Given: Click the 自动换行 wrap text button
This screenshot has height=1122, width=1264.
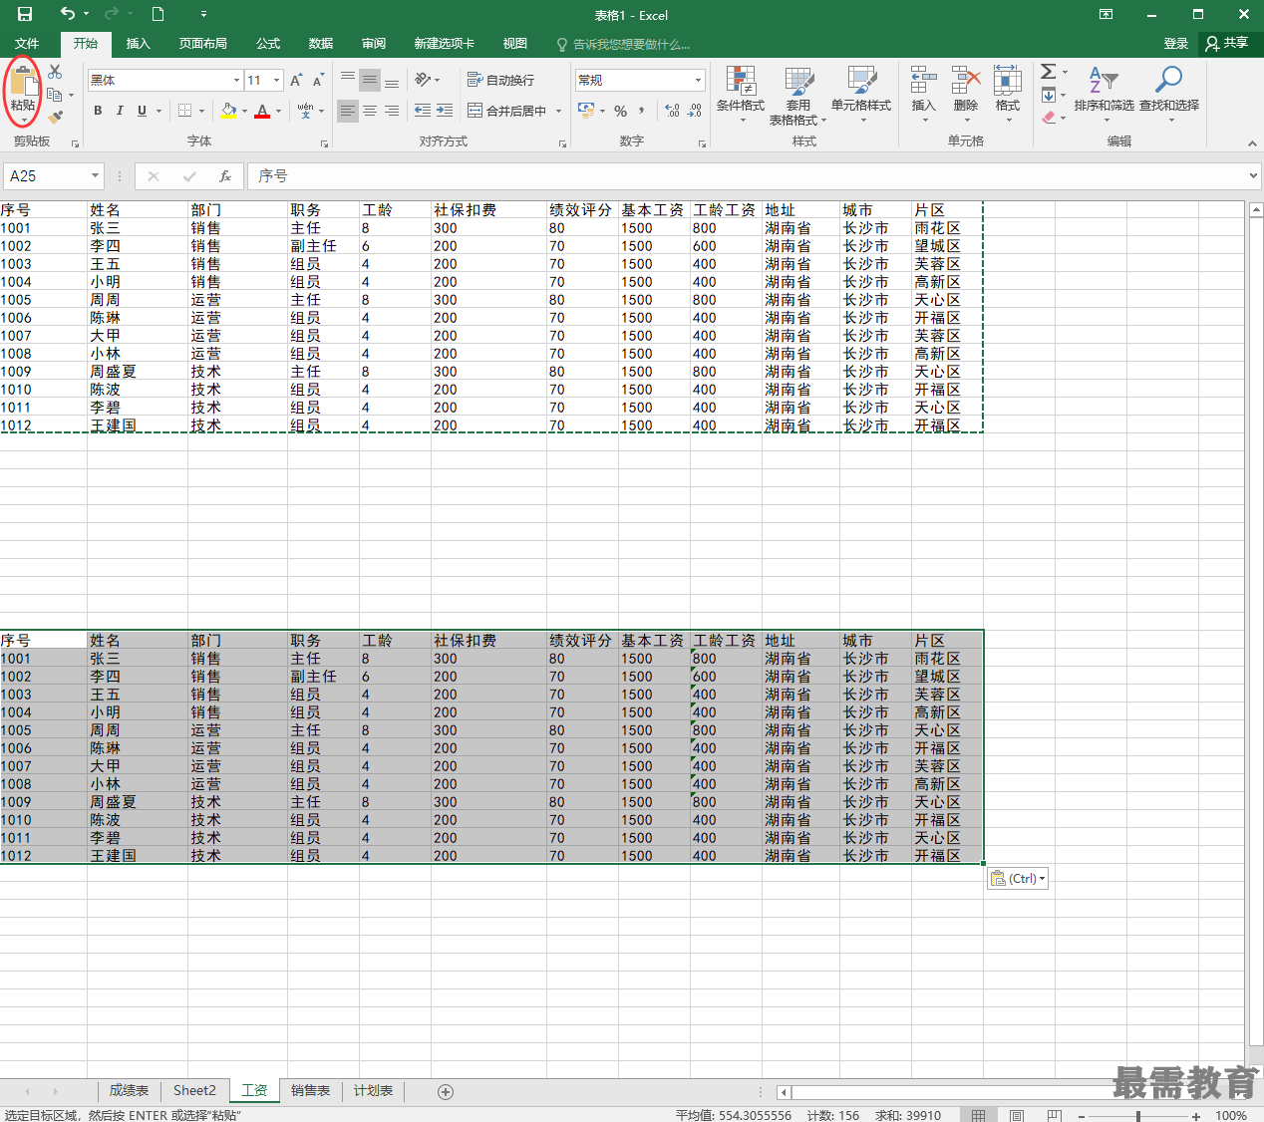Looking at the screenshot, I should point(500,80).
